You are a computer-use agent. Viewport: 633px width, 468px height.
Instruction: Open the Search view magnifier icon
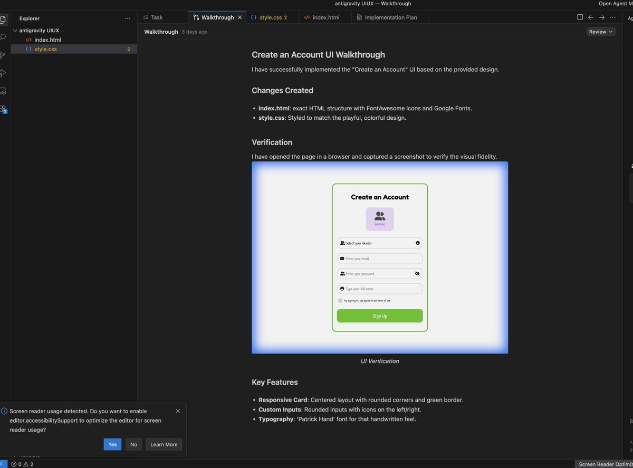[3, 37]
